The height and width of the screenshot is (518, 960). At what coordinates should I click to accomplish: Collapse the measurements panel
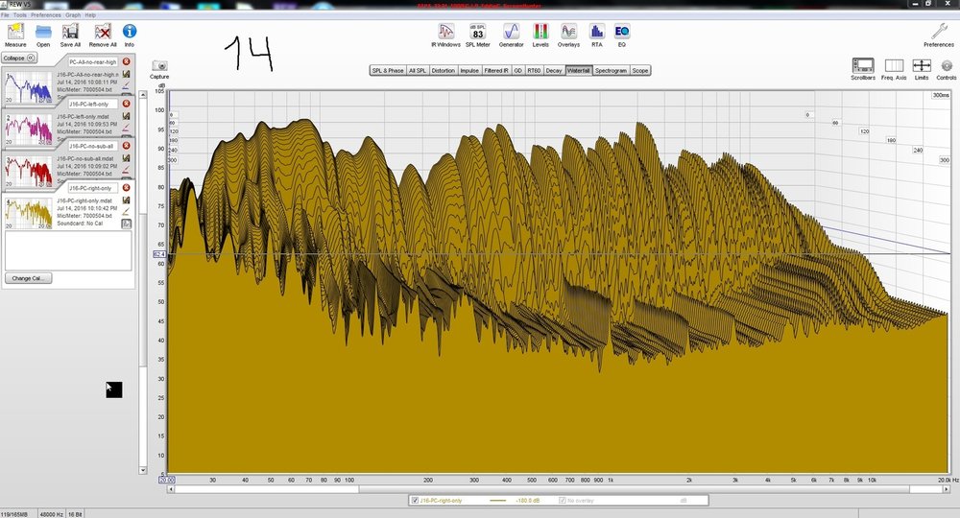click(19, 58)
